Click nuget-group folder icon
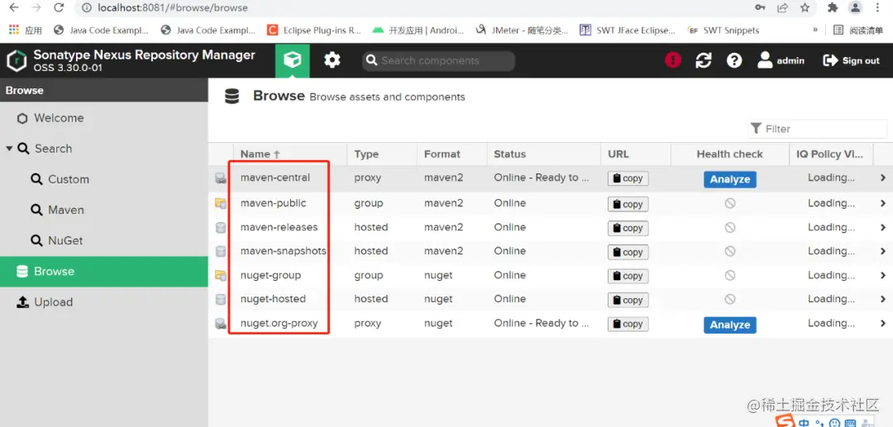The width and height of the screenshot is (893, 427). click(x=221, y=275)
